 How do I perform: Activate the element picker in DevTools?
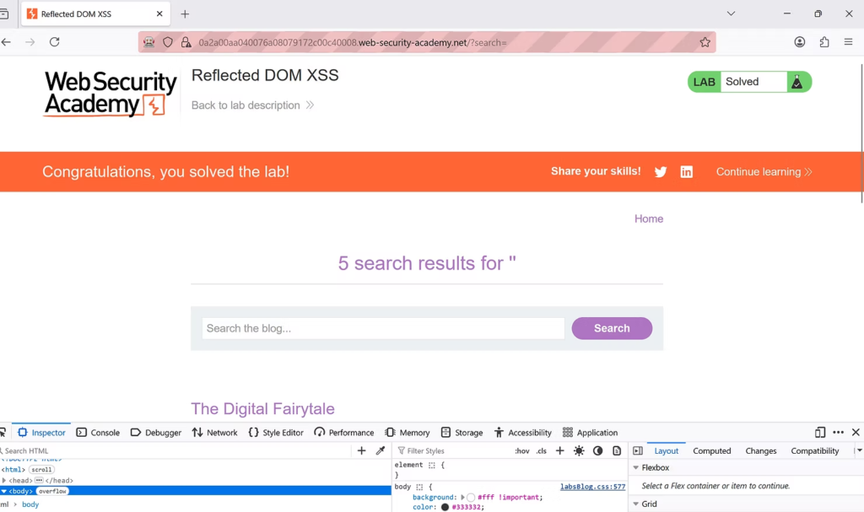pos(3,433)
